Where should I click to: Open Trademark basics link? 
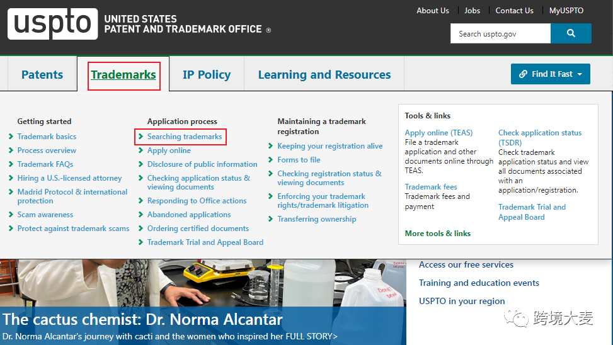click(x=47, y=137)
